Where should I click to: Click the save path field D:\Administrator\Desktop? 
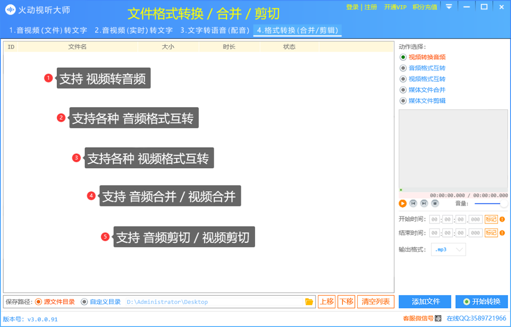pos(214,302)
